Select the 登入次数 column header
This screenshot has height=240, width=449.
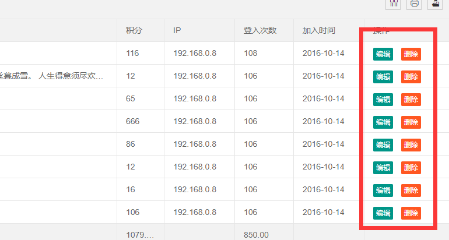[x=264, y=30]
